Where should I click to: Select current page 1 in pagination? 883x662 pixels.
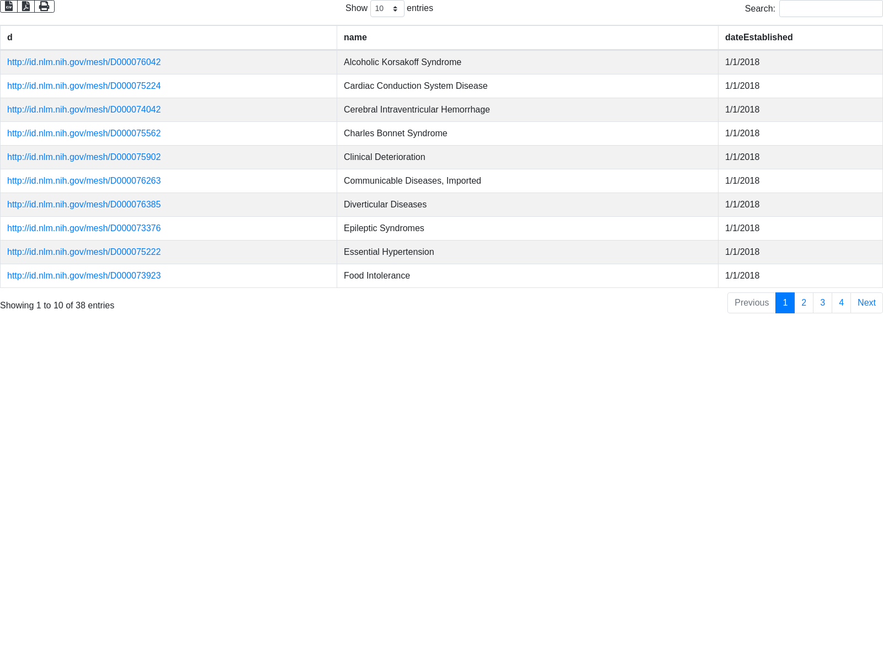point(785,303)
